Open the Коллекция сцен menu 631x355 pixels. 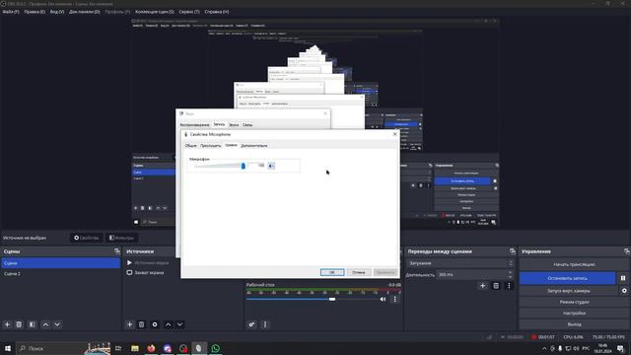[155, 12]
